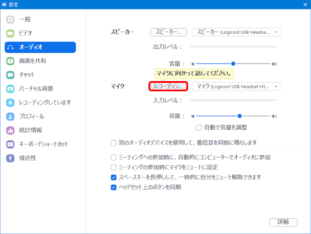Click 入力レベル meter bar
Viewport: 311px width, 234px height.
[x=233, y=100]
